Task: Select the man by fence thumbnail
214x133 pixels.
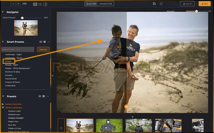Action: pyautogui.click(x=139, y=125)
